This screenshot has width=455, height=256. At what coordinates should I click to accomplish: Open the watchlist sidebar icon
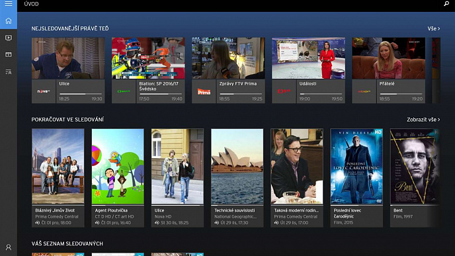pos(9,71)
